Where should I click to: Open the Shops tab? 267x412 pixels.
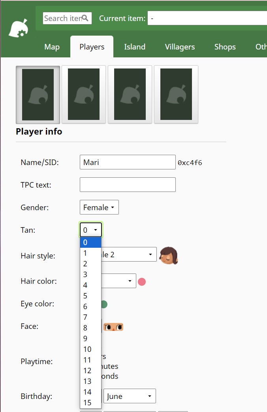point(225,47)
